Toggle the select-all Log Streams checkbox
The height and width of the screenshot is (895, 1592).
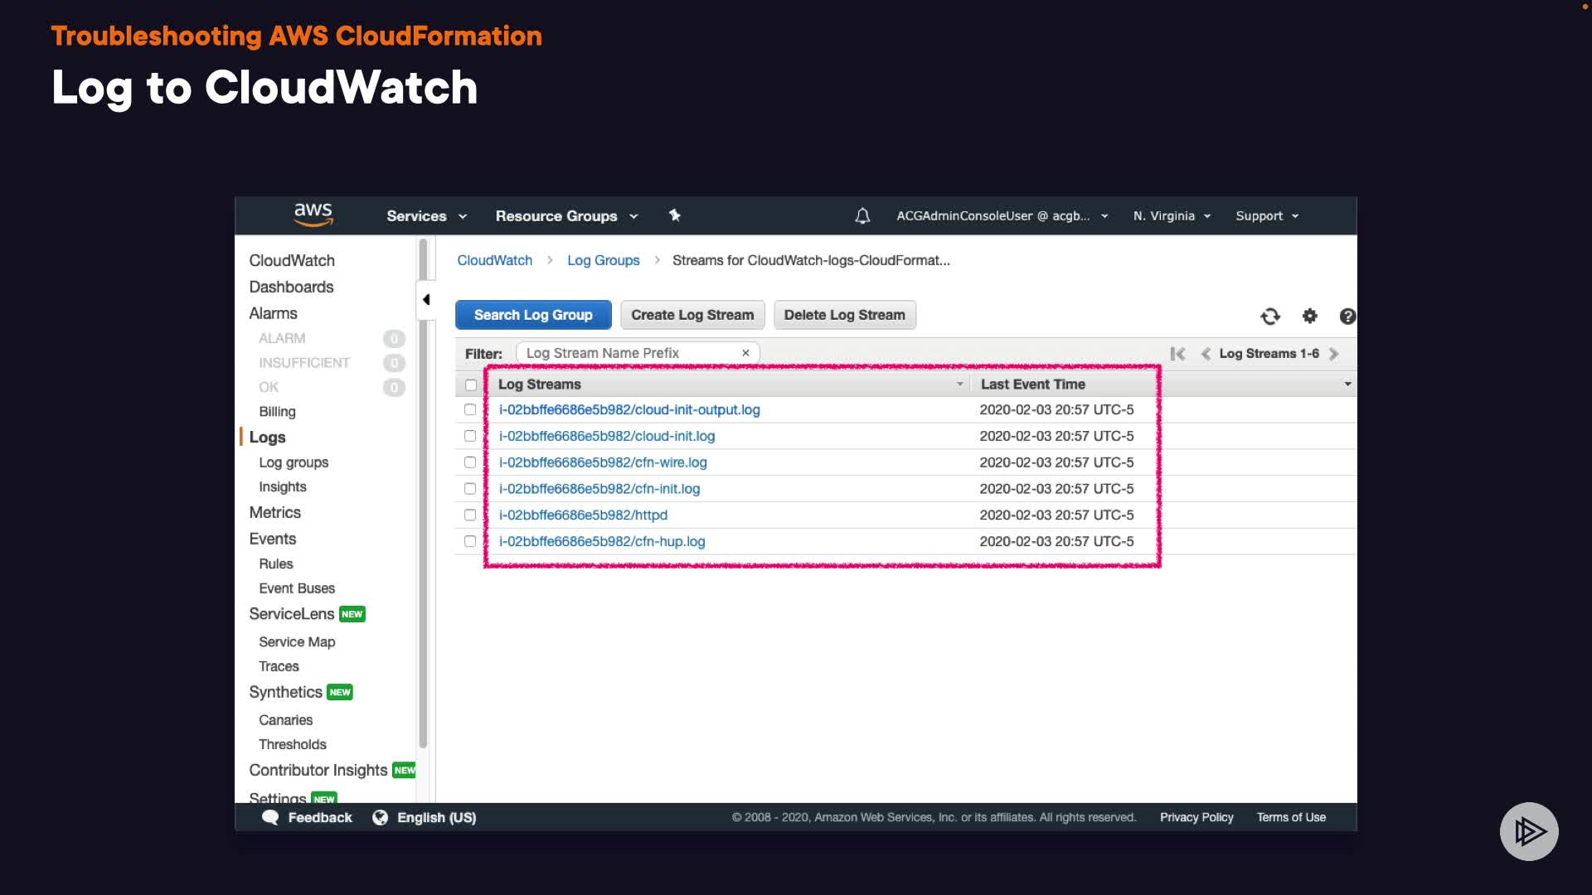click(x=471, y=385)
